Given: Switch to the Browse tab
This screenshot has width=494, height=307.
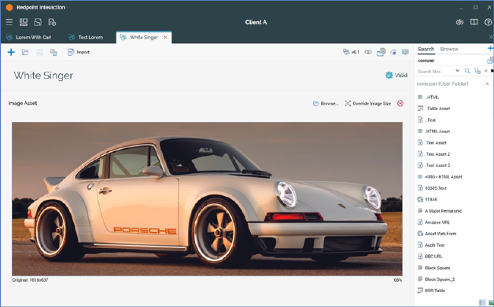Looking at the screenshot, I should (x=449, y=49).
